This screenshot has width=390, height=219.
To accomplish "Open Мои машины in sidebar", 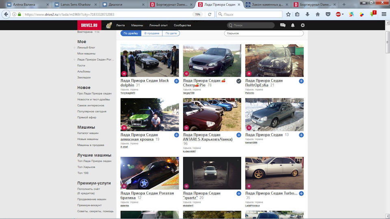I will [86, 54].
